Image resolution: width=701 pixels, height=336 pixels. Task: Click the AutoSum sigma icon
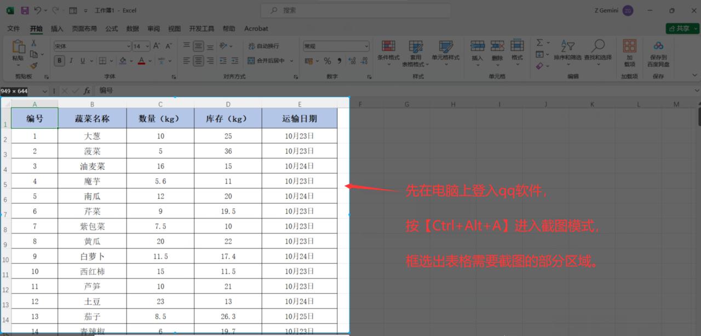click(539, 43)
